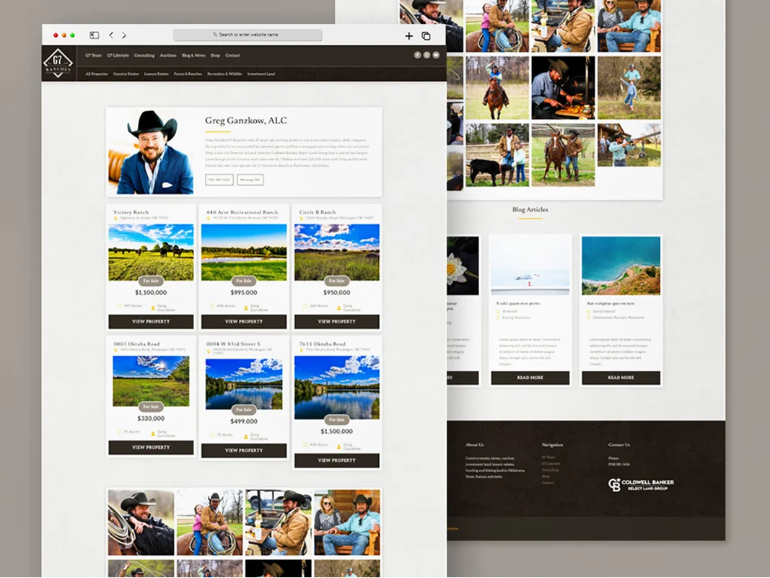Click the location pin for Victory Ranch
The image size is (770, 578).
tap(116, 217)
